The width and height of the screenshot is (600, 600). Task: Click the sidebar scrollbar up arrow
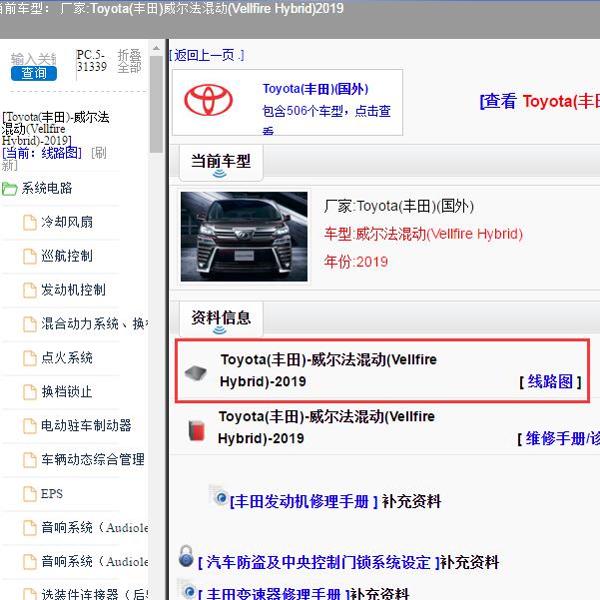[156, 48]
